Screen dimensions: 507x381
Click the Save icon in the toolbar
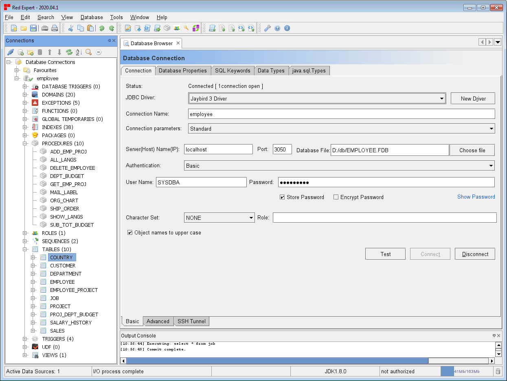tap(33, 28)
